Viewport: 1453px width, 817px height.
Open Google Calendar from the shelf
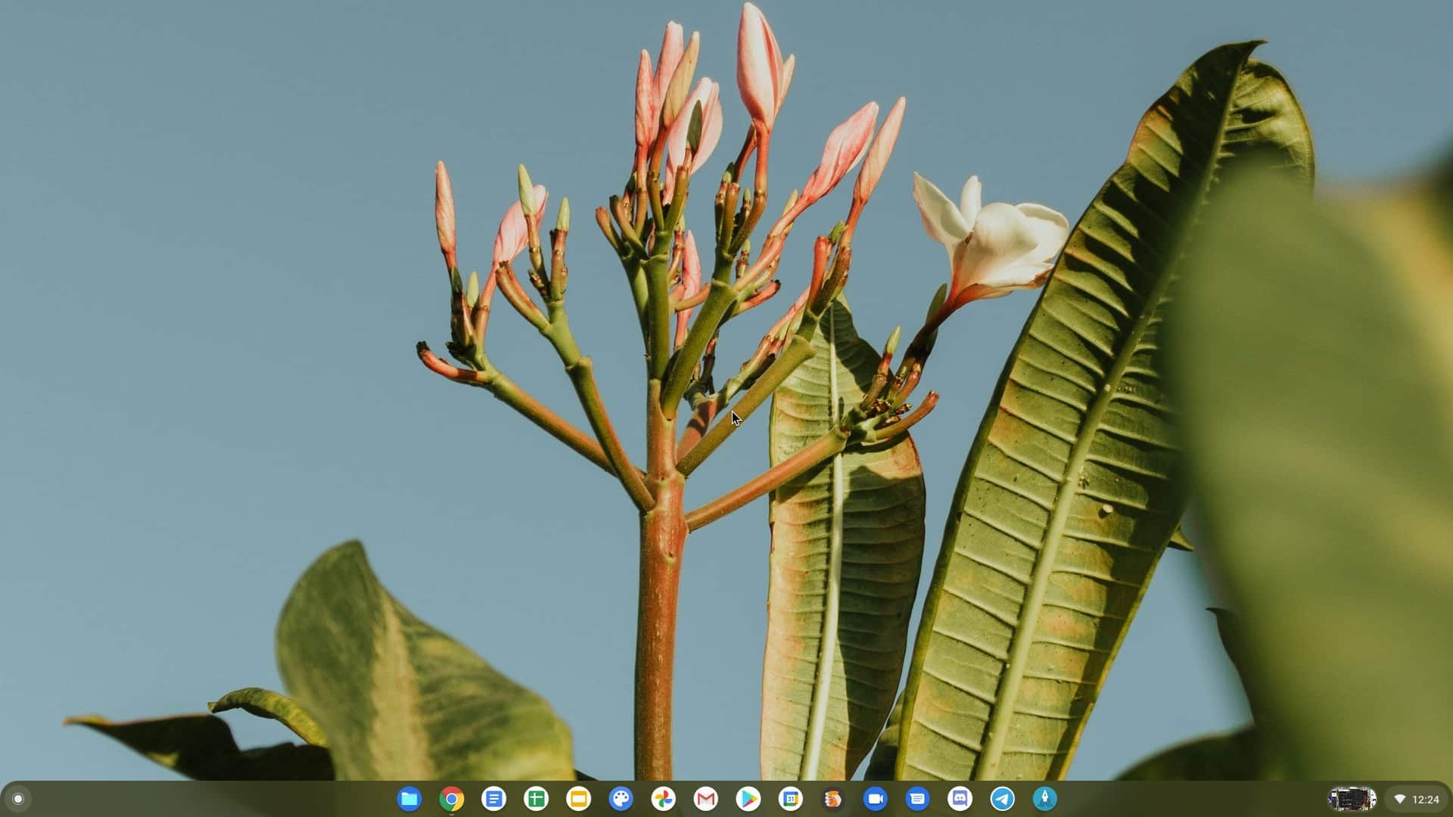pyautogui.click(x=791, y=799)
